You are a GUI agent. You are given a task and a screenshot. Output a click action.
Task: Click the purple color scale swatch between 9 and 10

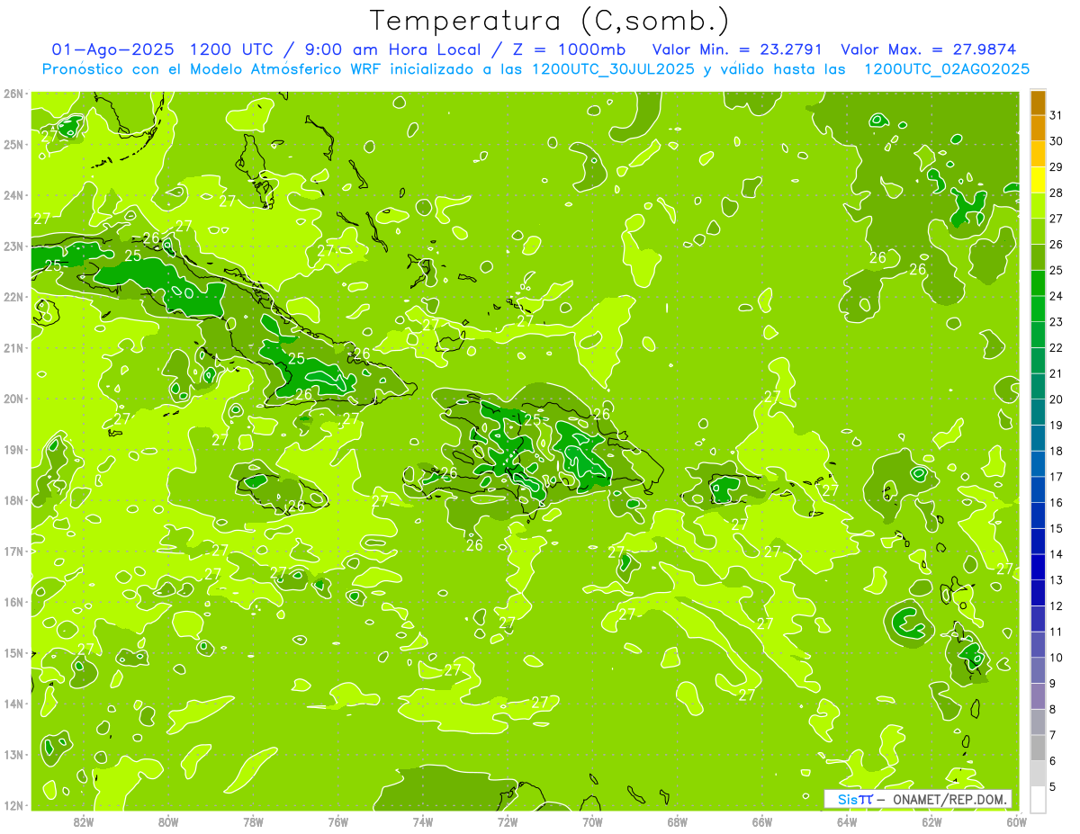tap(1038, 670)
